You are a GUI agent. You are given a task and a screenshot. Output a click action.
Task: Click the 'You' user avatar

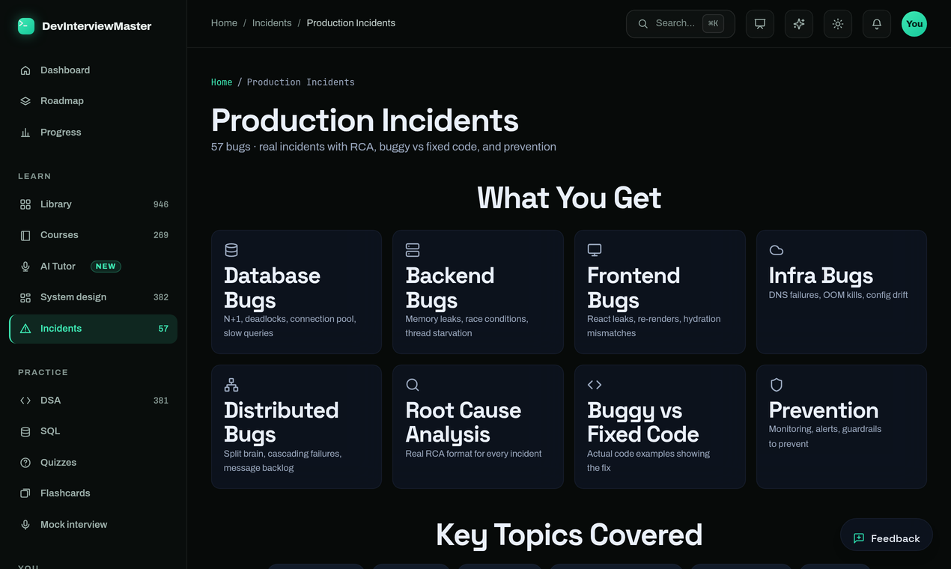pyautogui.click(x=914, y=24)
